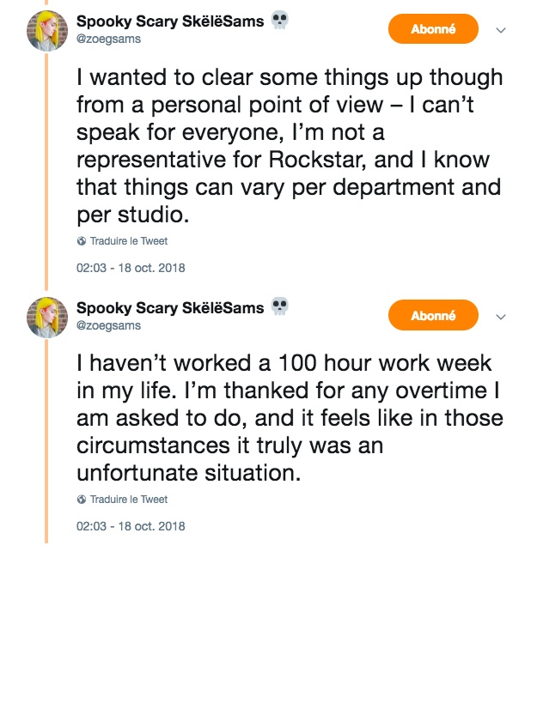Toggle the Abonné button on first tweet
The width and height of the screenshot is (537, 721).
click(x=433, y=29)
